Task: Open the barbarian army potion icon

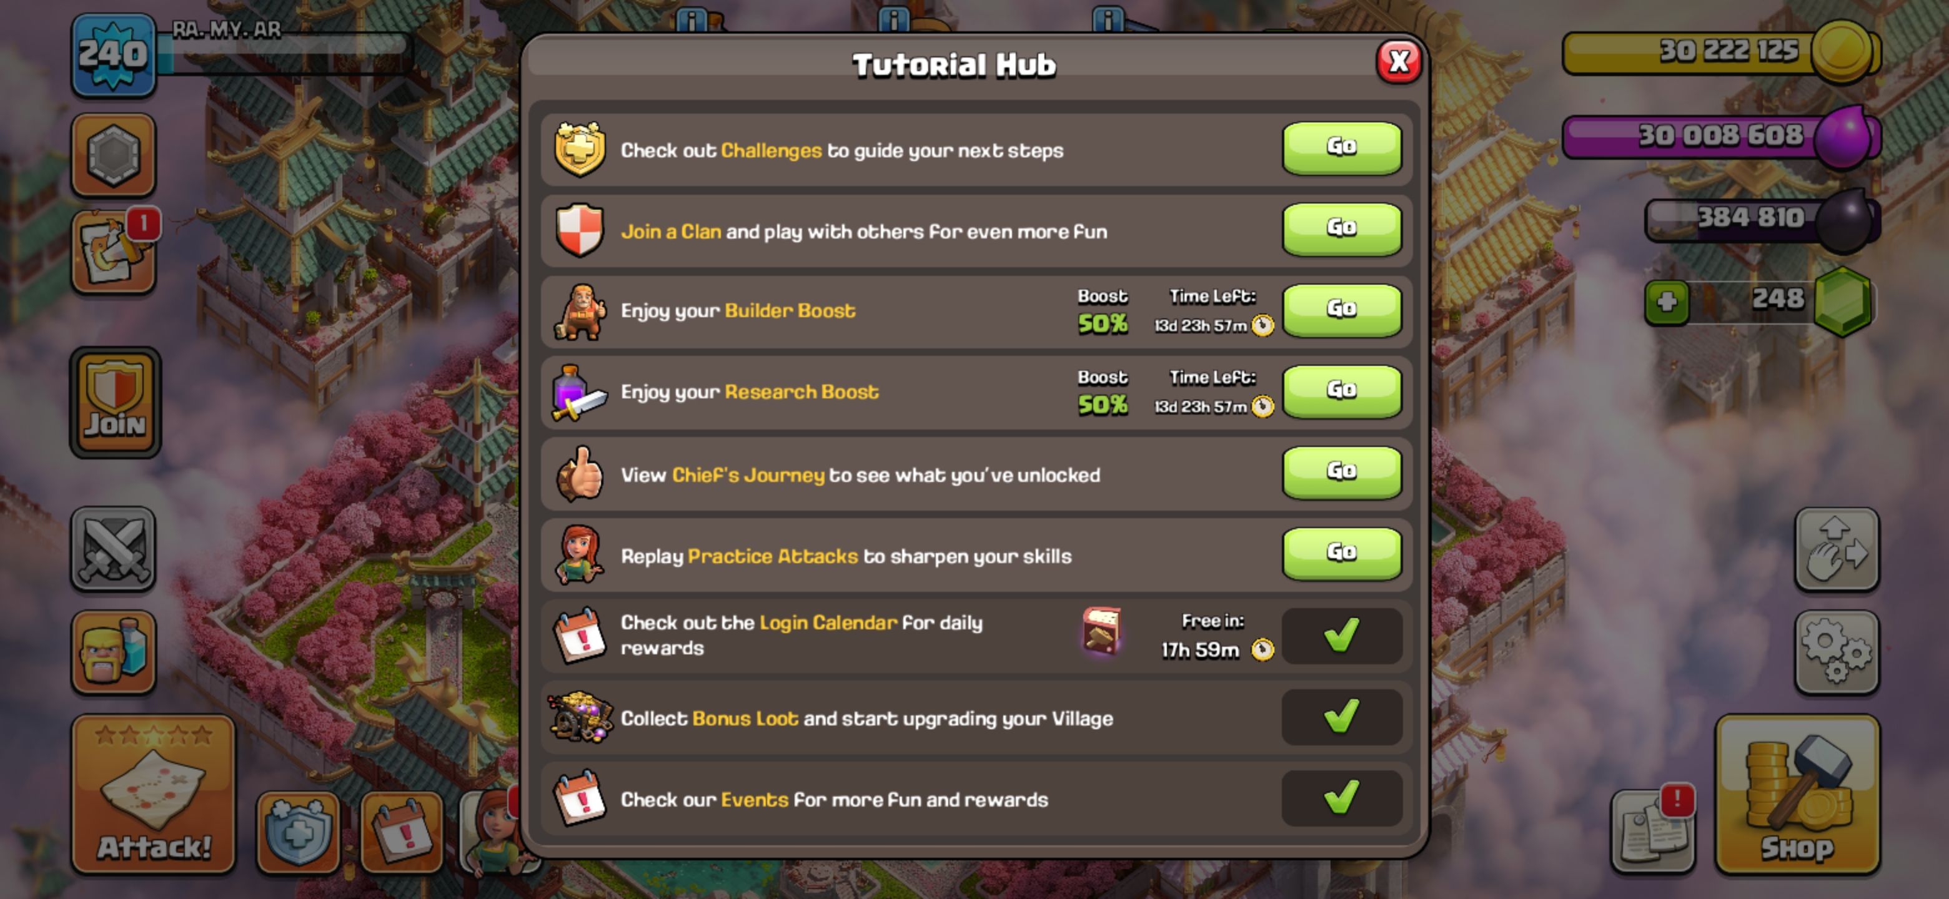Action: click(x=114, y=652)
